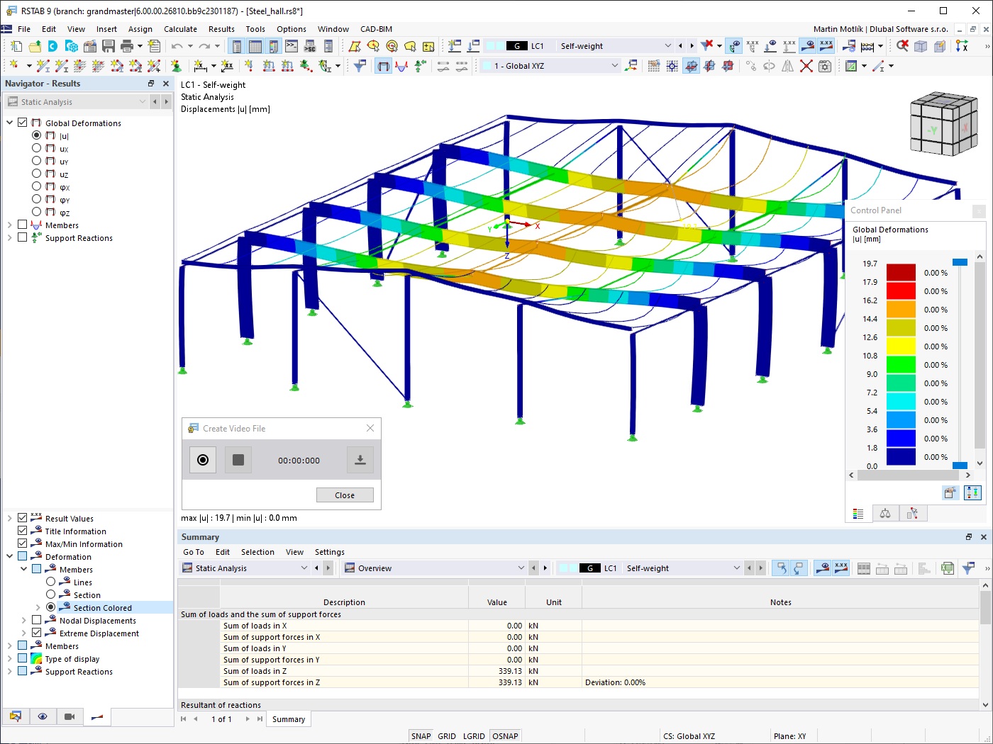Expand the Members node under Global Deformations
The image size is (993, 744).
[x=10, y=225]
